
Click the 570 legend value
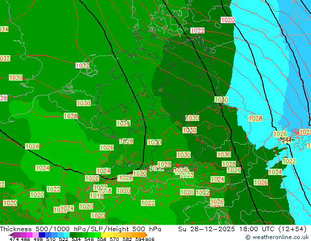coord(114,239)
